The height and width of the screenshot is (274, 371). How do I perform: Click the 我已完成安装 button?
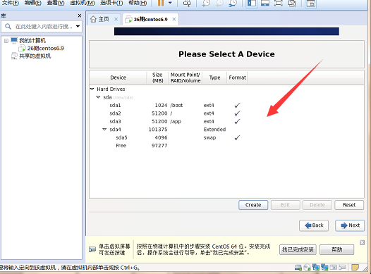[x=298, y=249]
